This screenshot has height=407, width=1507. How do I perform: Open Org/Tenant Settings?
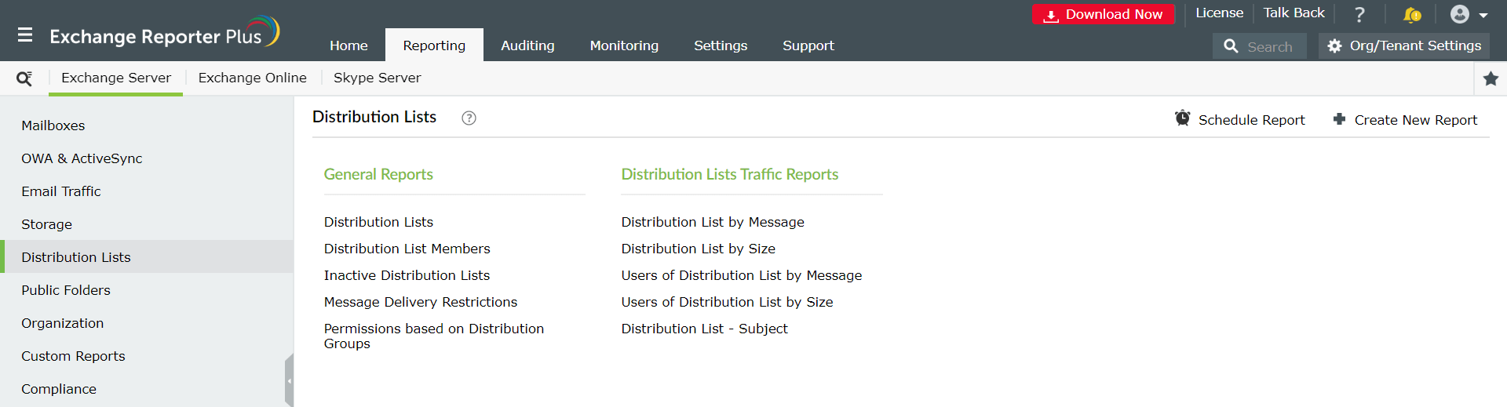pyautogui.click(x=1404, y=45)
